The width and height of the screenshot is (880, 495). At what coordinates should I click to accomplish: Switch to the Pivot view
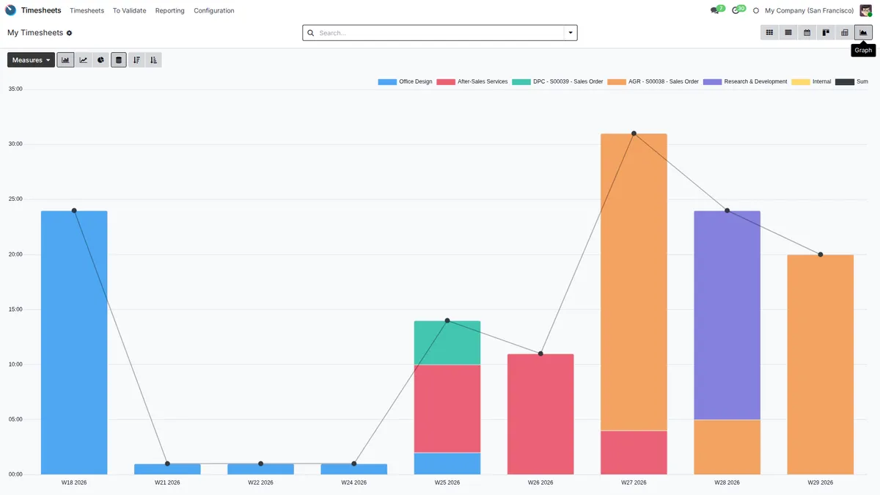(x=845, y=32)
